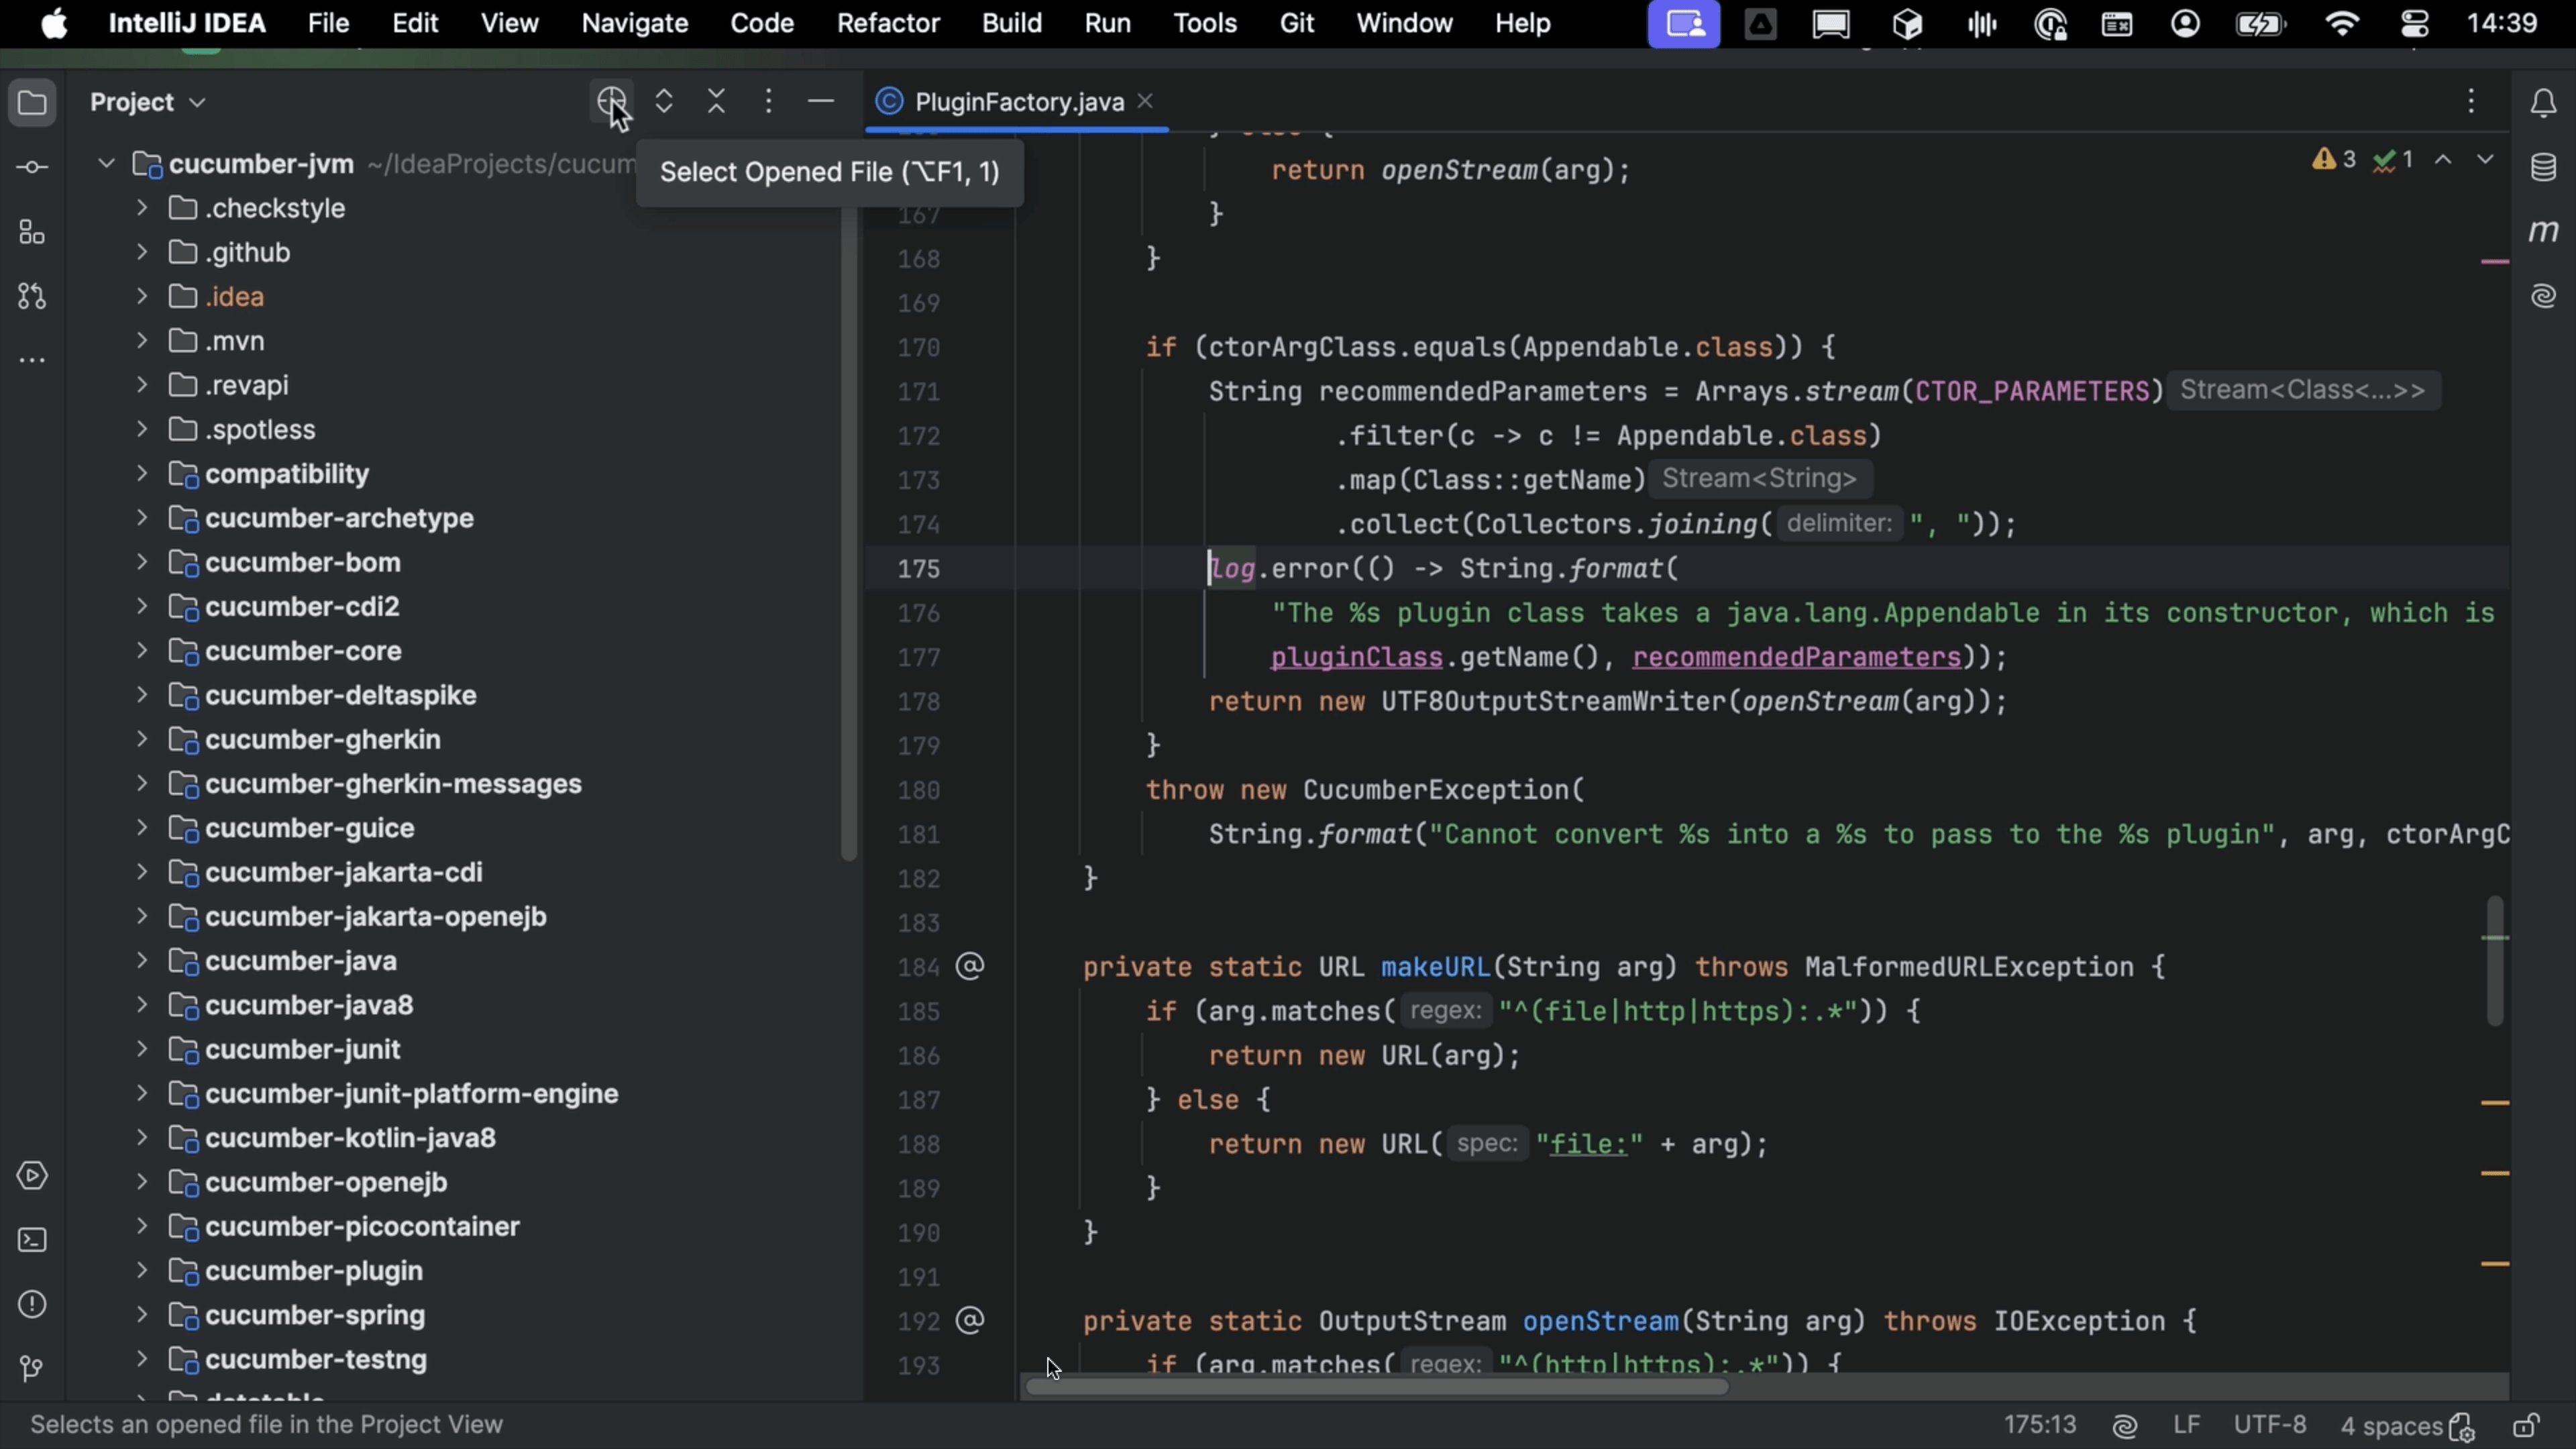Open the Commit tool window
2576x1449 pixels.
point(32,167)
